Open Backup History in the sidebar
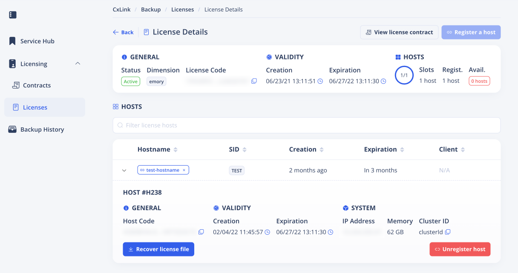518x273 pixels. (x=42, y=129)
